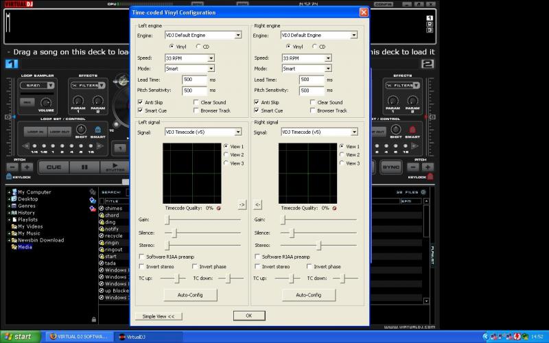This screenshot has width=549, height=343.
Task: Copy left settings with -> button
Action: coord(242,204)
